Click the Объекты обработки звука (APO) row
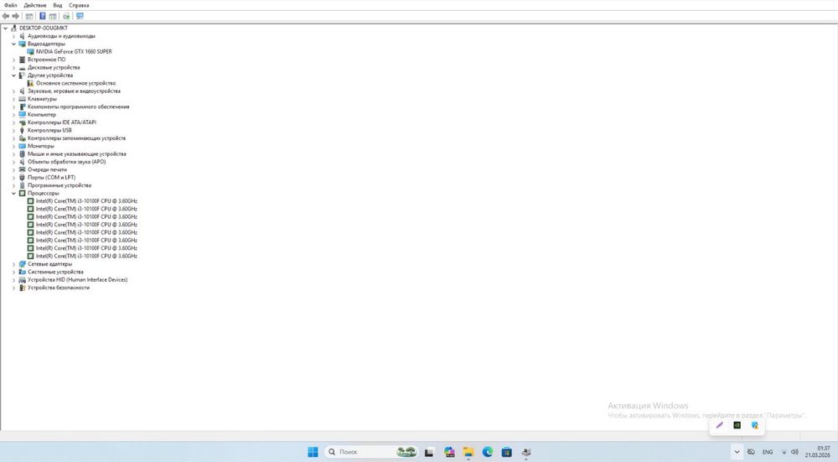This screenshot has height=462, width=838. (x=66, y=162)
